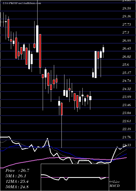
Task: Click the 26.45 price axis label
Action: (x=126, y=49)
